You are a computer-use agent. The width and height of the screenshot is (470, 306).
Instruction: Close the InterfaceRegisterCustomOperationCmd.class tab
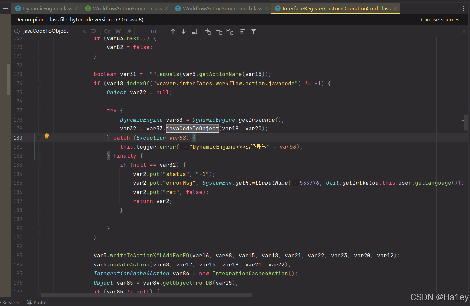coord(396,8)
